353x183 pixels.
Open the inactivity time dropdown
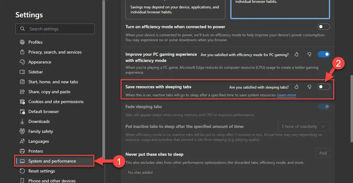point(304,126)
